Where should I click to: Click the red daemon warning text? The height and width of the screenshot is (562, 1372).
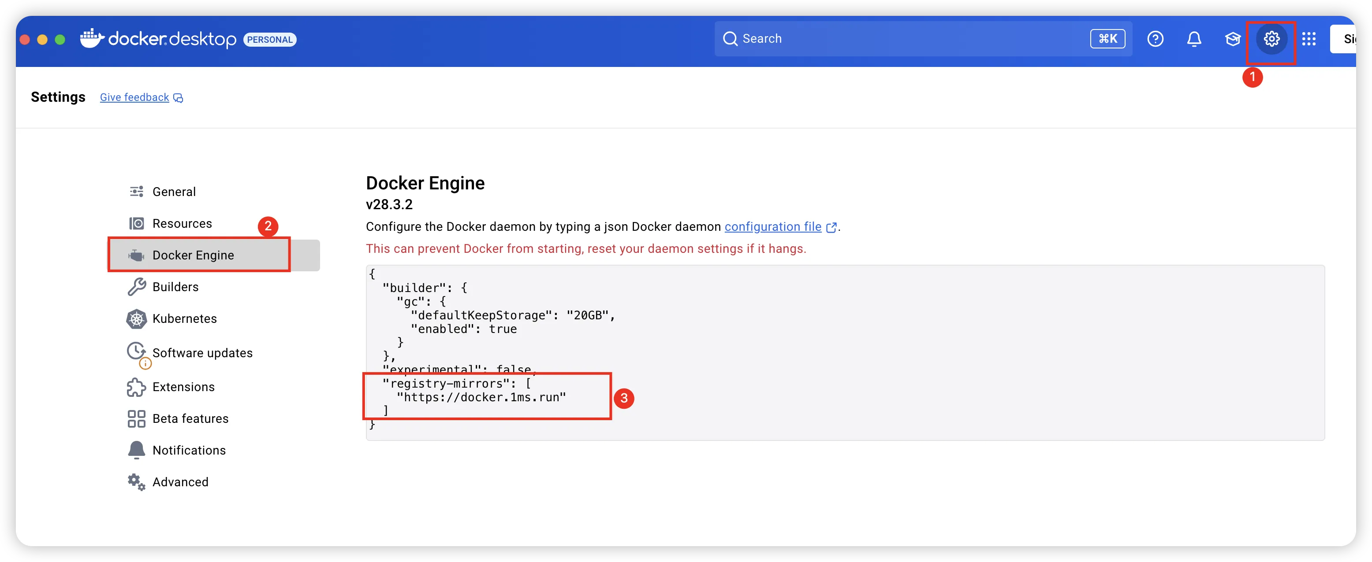click(x=586, y=249)
